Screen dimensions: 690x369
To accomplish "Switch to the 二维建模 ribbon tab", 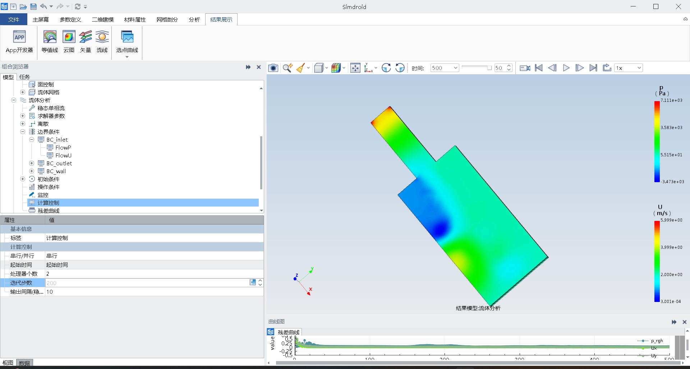I will [x=103, y=19].
